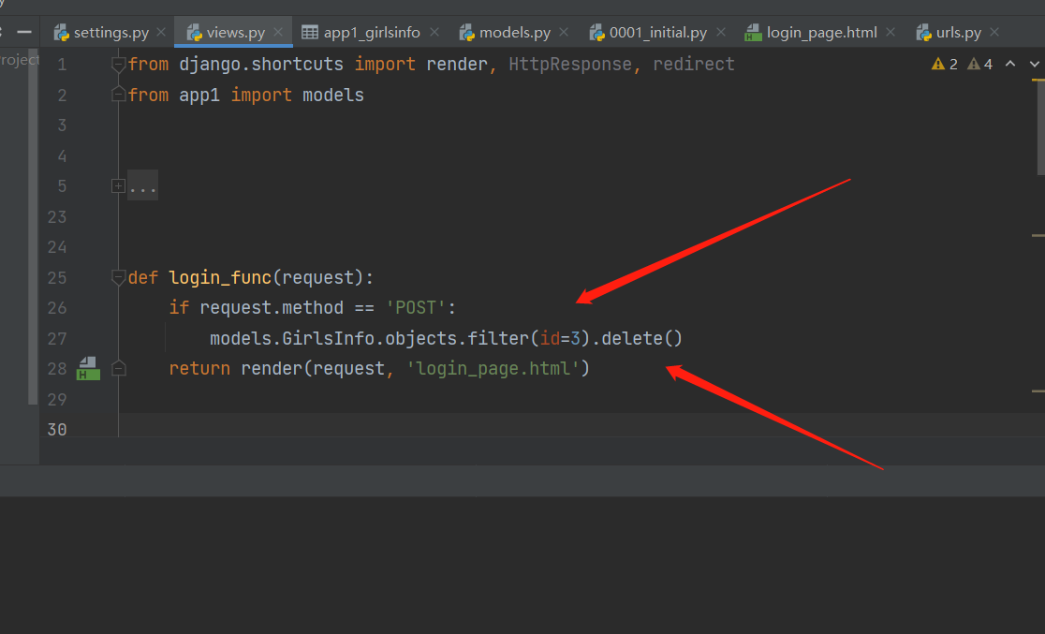Click 'django.shortcuts' module name
This screenshot has width=1045, height=634.
pos(261,64)
